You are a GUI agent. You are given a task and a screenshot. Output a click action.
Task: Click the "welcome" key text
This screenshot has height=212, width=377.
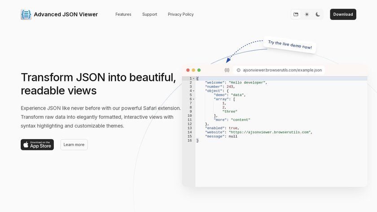click(x=215, y=83)
